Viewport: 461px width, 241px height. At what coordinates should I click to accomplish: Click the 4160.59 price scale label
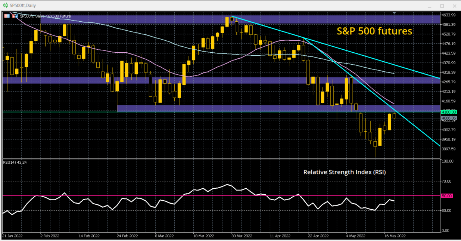click(x=448, y=101)
